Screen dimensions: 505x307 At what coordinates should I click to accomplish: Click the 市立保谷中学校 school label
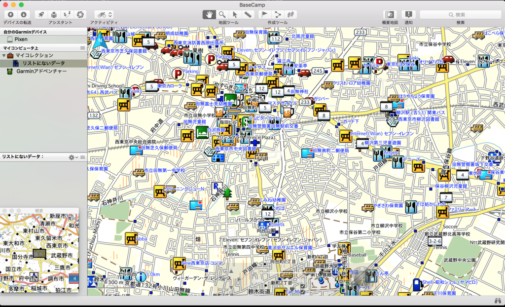(435, 44)
